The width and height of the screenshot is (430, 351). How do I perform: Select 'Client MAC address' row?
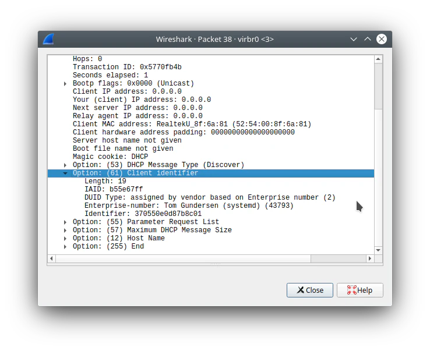click(211, 124)
